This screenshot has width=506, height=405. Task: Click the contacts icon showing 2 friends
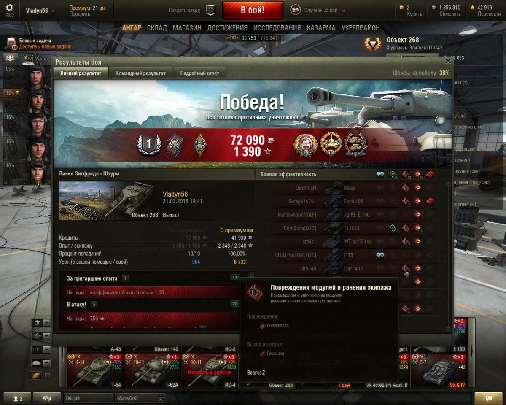pos(18,398)
